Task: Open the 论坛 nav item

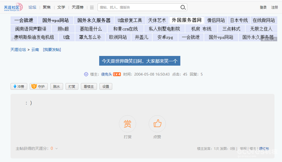Action: click(32, 7)
